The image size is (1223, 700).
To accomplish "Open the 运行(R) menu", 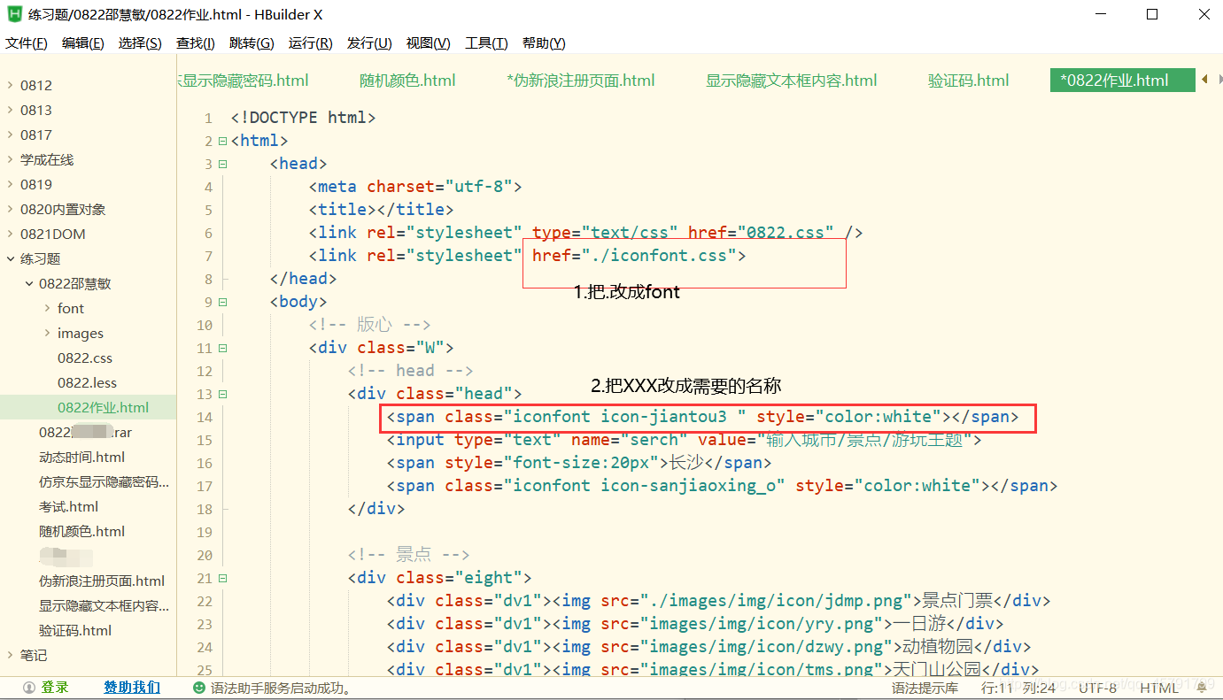I will (x=311, y=43).
